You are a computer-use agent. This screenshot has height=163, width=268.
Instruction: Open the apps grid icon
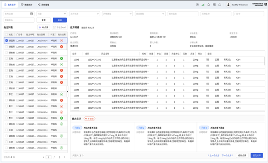[214, 5]
